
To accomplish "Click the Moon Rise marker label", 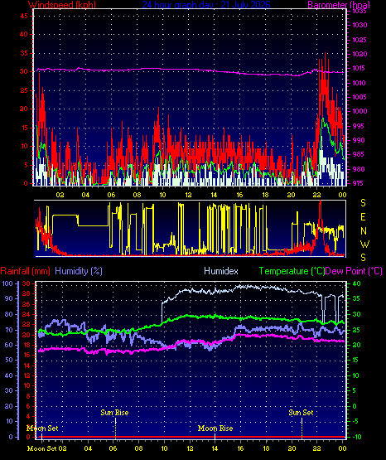I will [x=215, y=429].
